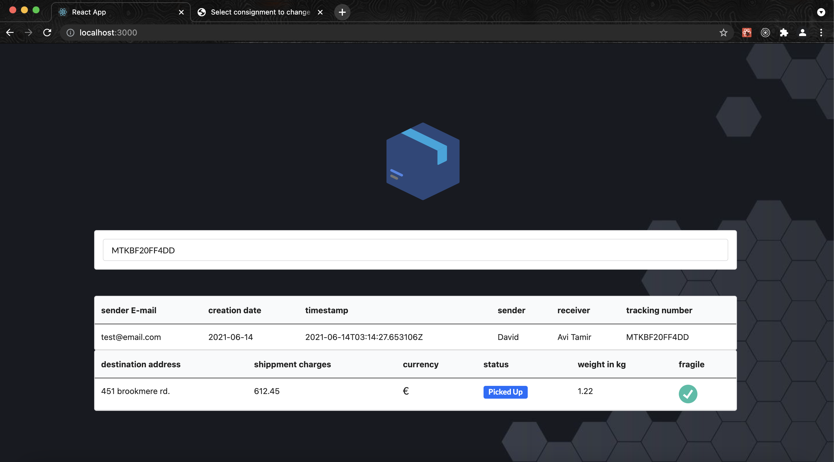Click the forward navigation arrow

coord(28,32)
